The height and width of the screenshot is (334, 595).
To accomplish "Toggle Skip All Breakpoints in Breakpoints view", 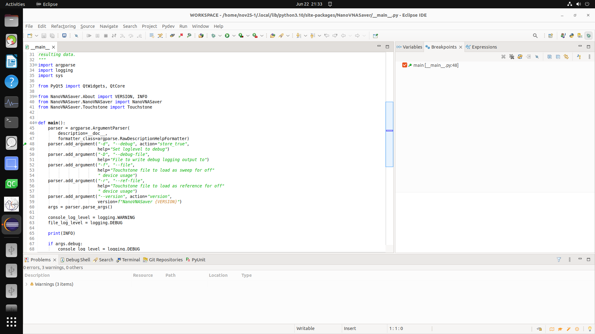I will (537, 57).
